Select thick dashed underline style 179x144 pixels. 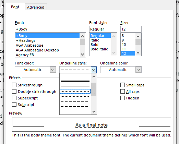coord(75,107)
